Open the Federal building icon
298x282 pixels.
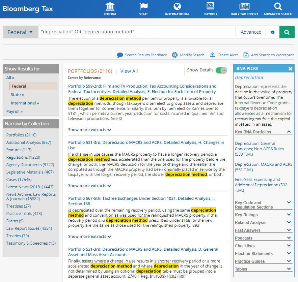point(110,6)
